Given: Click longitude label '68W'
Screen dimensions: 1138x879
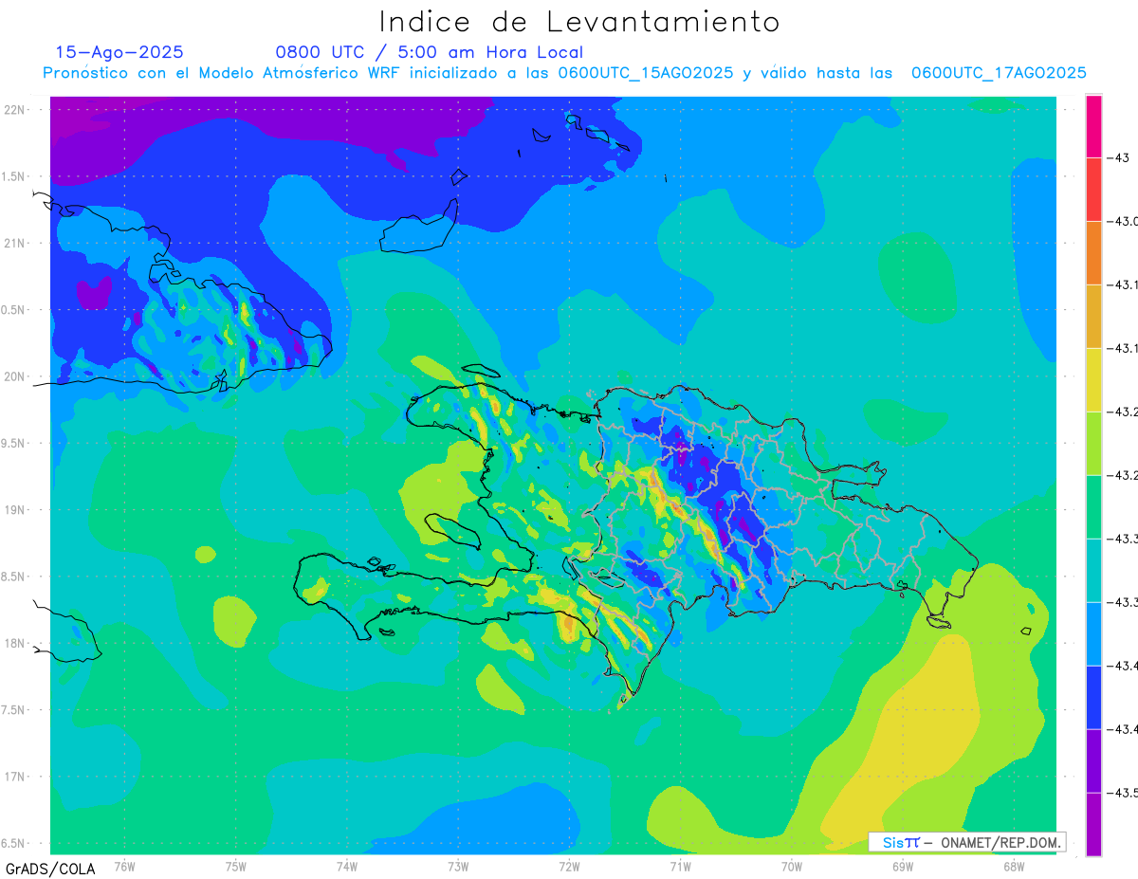Looking at the screenshot, I should click(1014, 866).
